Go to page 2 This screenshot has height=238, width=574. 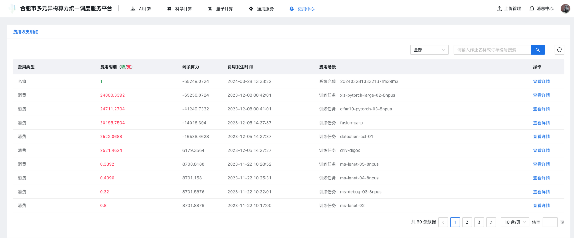pos(467,222)
